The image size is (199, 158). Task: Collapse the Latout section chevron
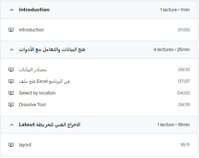12,125
